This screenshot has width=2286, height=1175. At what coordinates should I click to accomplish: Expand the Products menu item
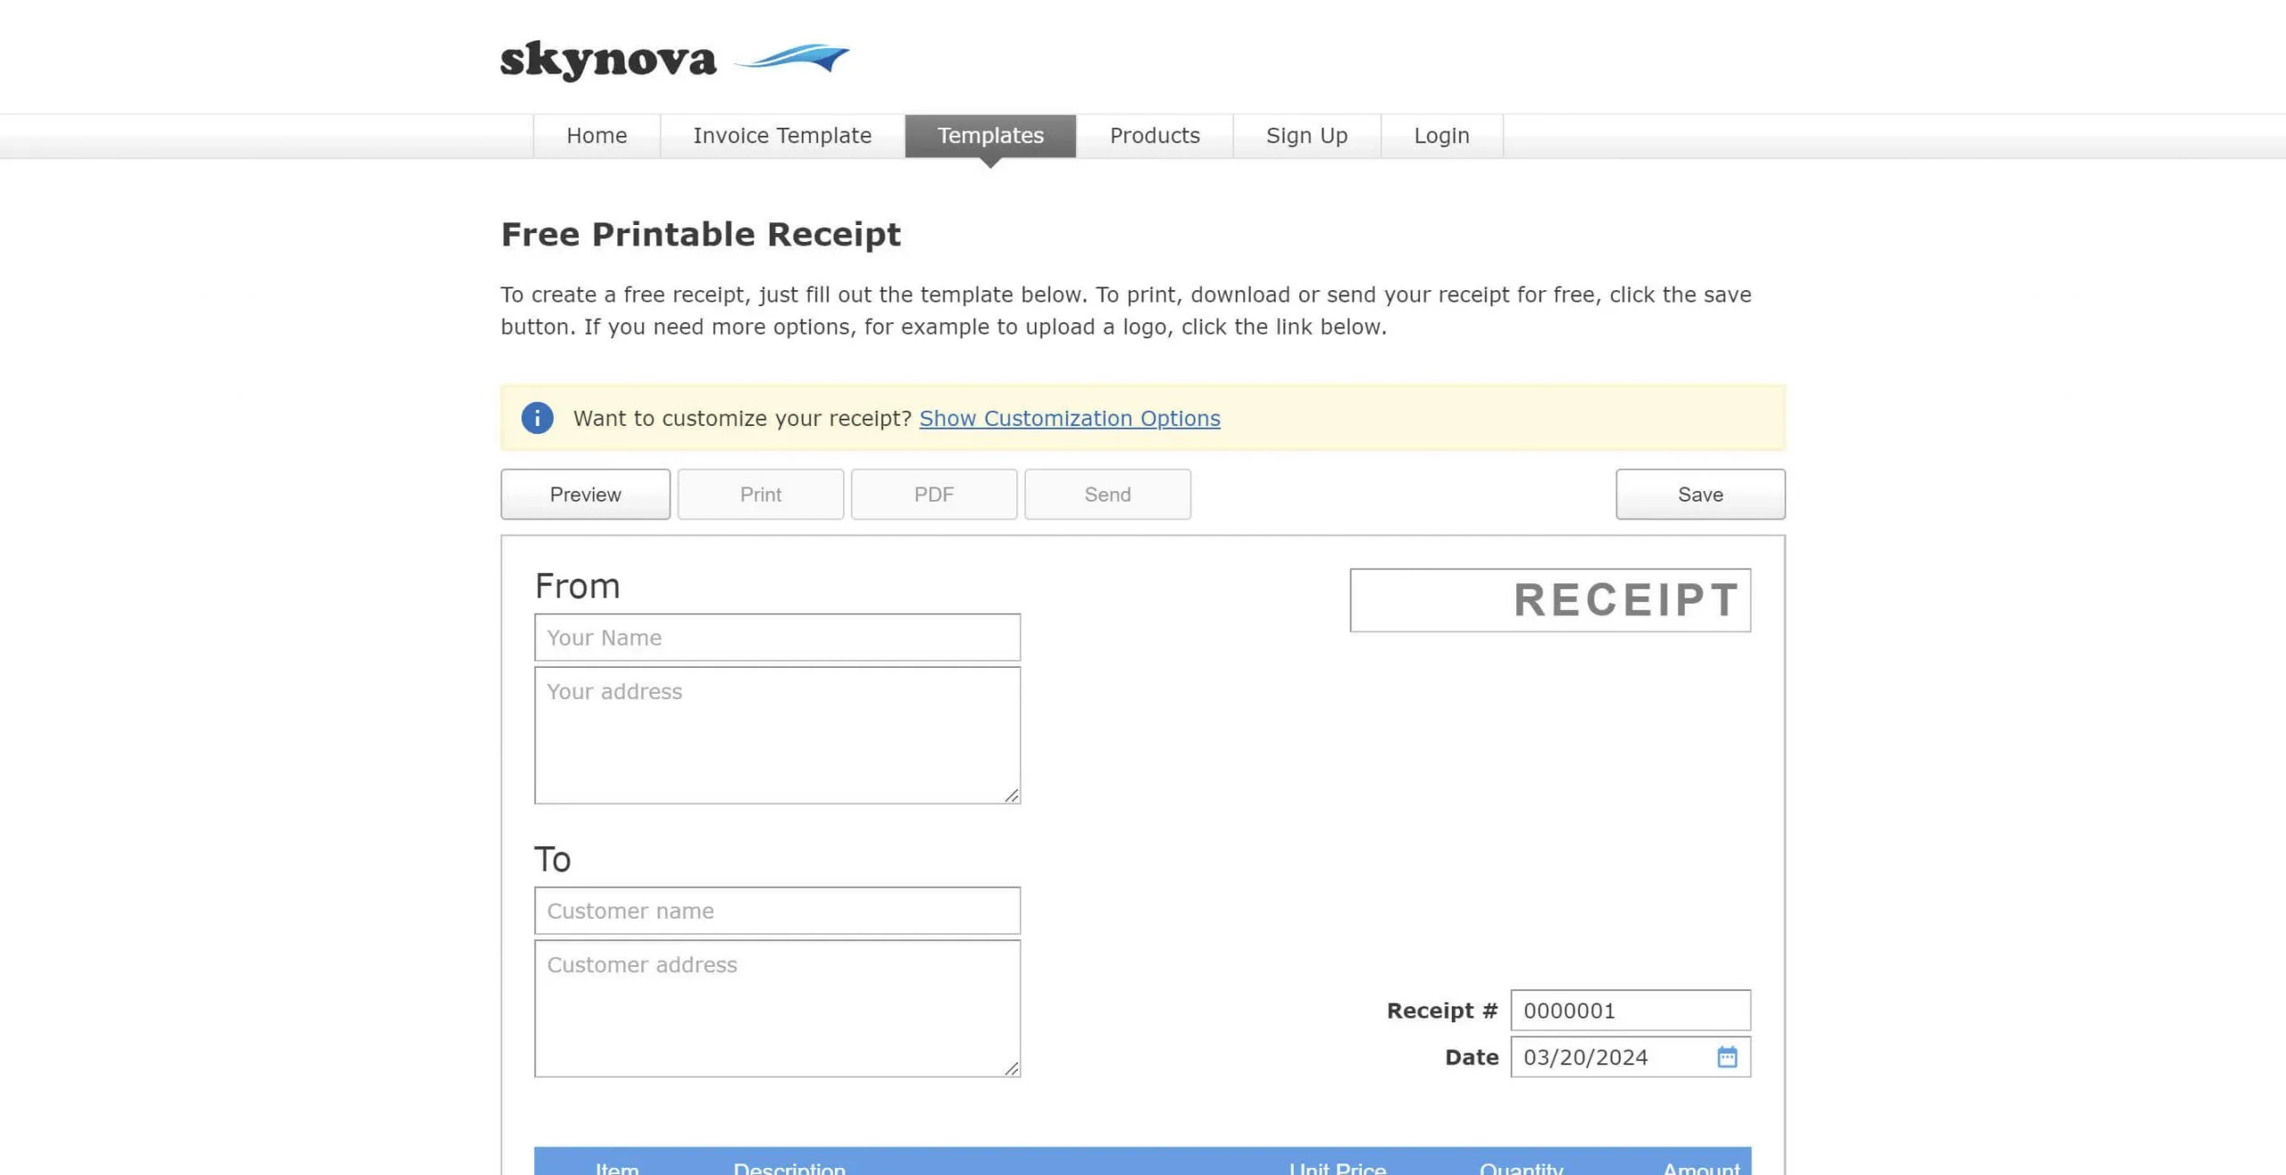click(x=1155, y=135)
